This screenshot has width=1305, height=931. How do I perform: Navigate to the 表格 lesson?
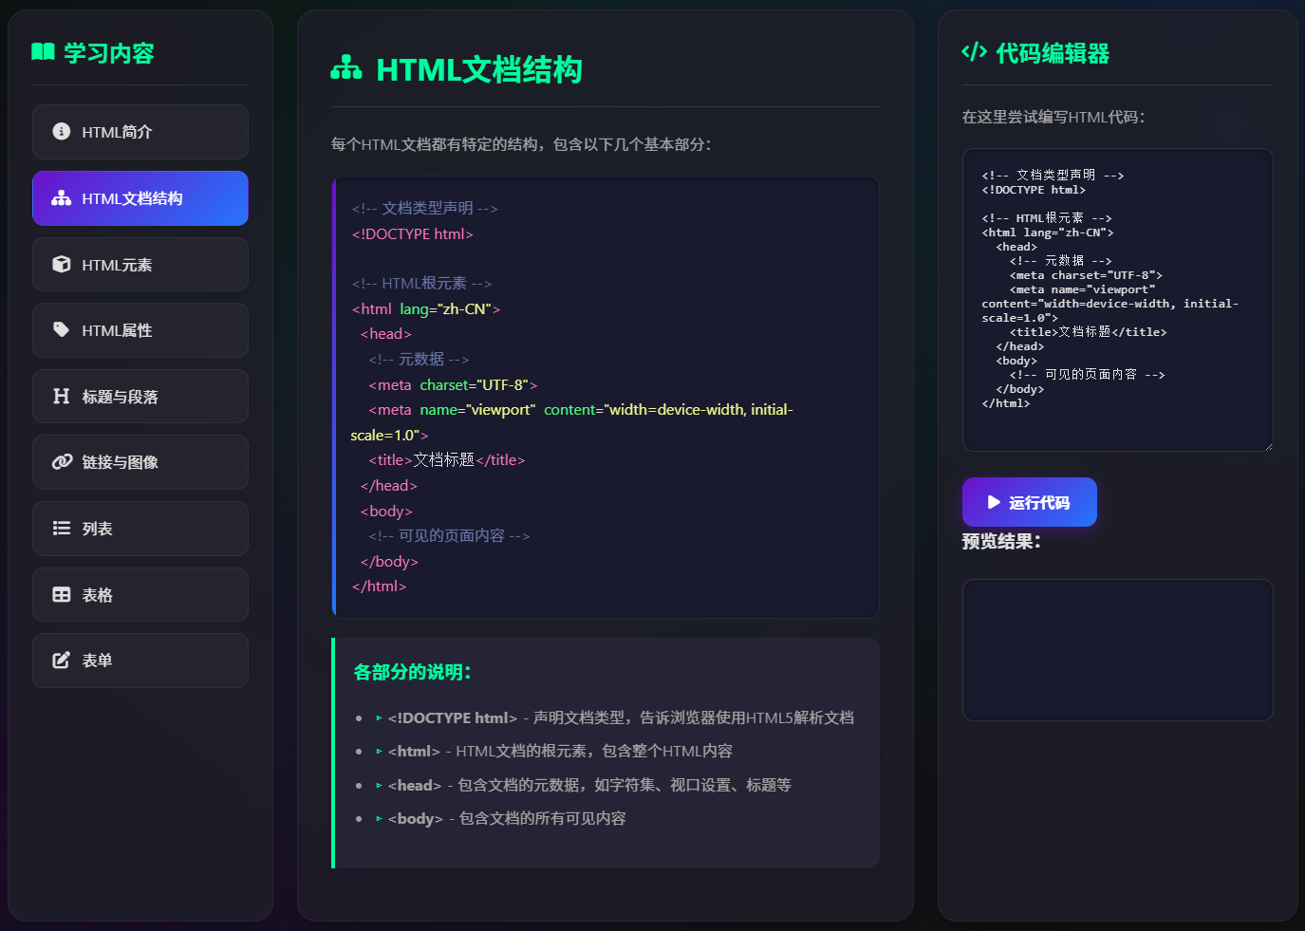(140, 595)
